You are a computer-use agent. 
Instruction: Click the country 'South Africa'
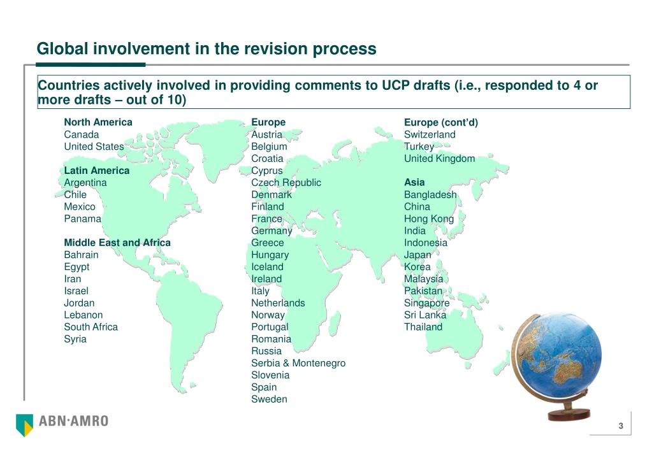pos(91,327)
